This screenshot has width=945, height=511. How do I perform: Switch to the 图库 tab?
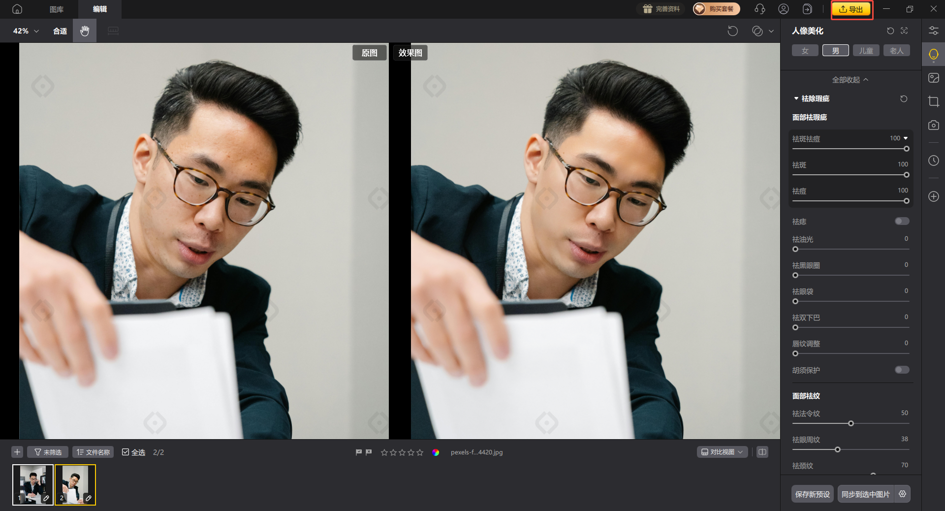[x=56, y=9]
